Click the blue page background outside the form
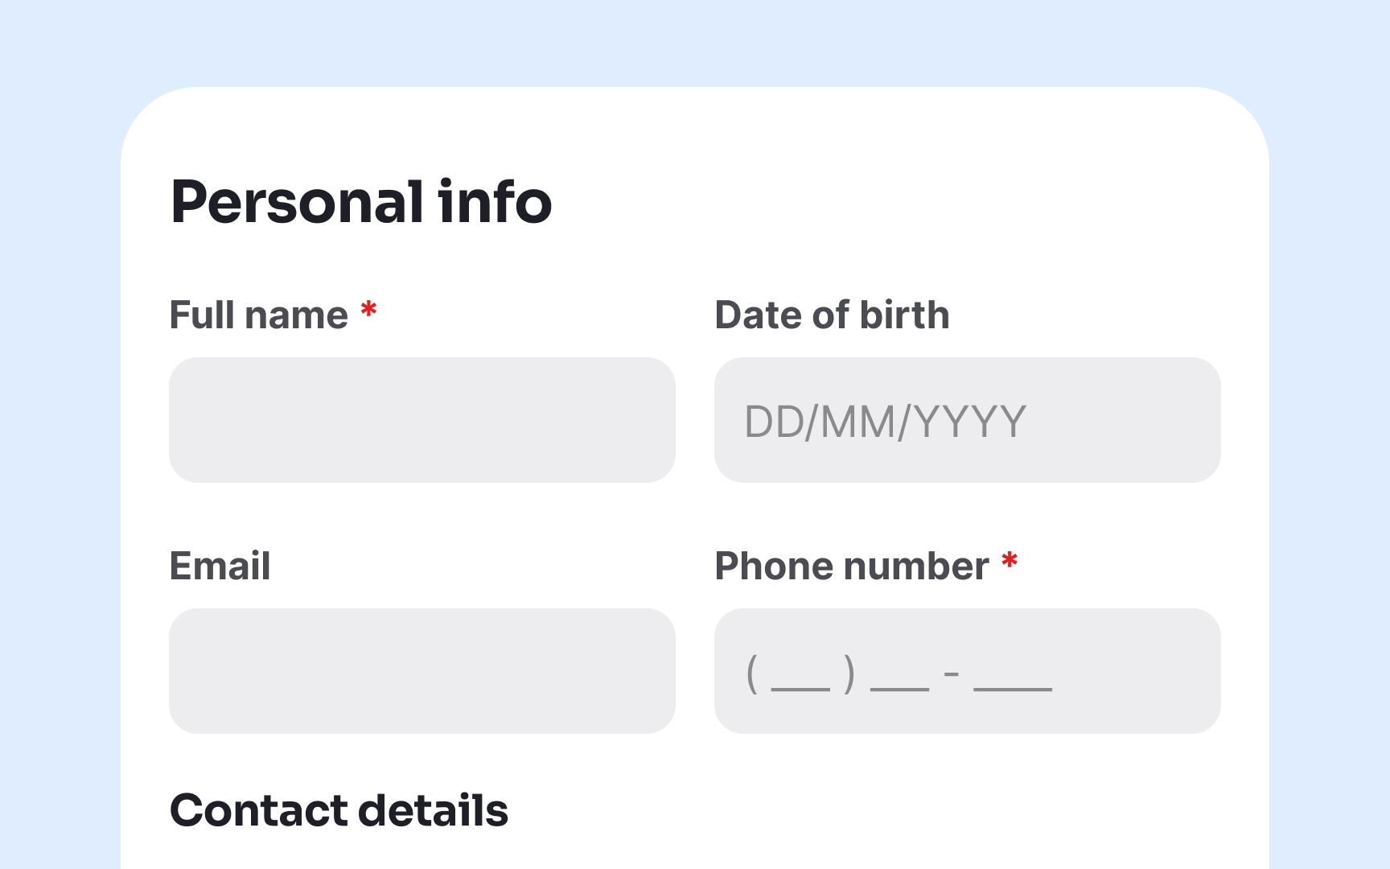The height and width of the screenshot is (869, 1390). [56, 434]
